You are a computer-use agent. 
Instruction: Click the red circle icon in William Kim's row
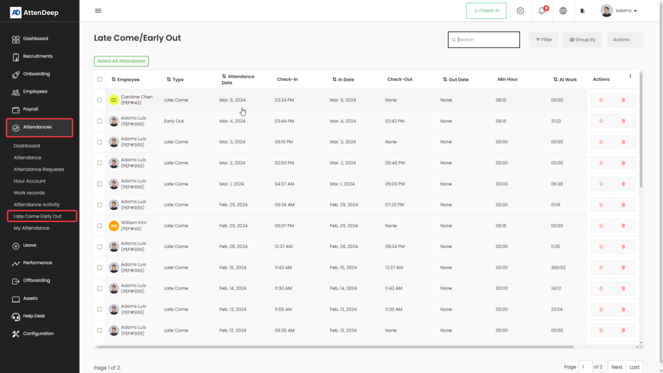[x=601, y=226]
